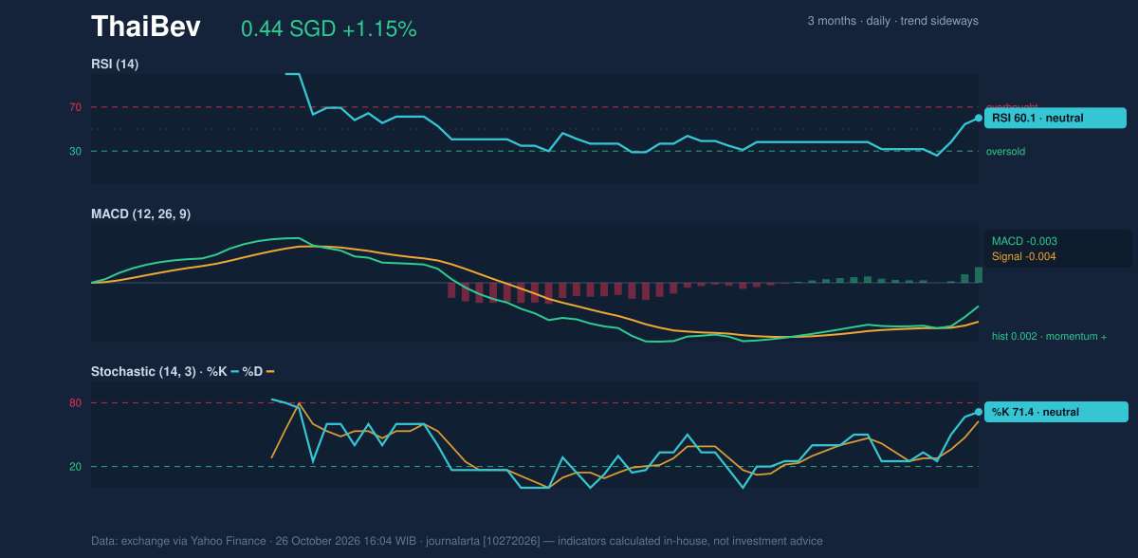Click the Stochastic 20 axis label
Screen dimensions: 1138x558
coord(75,467)
